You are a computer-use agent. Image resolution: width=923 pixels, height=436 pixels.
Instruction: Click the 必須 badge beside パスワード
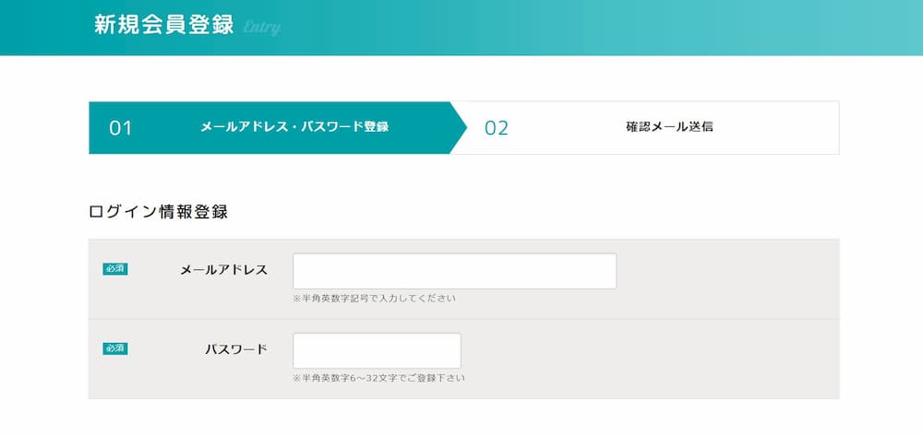[x=115, y=348]
